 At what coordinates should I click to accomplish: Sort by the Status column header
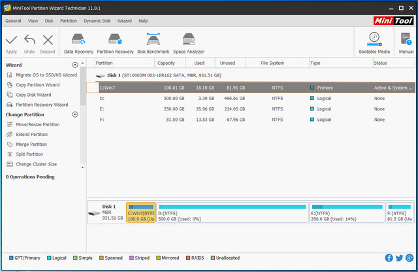pos(394,63)
